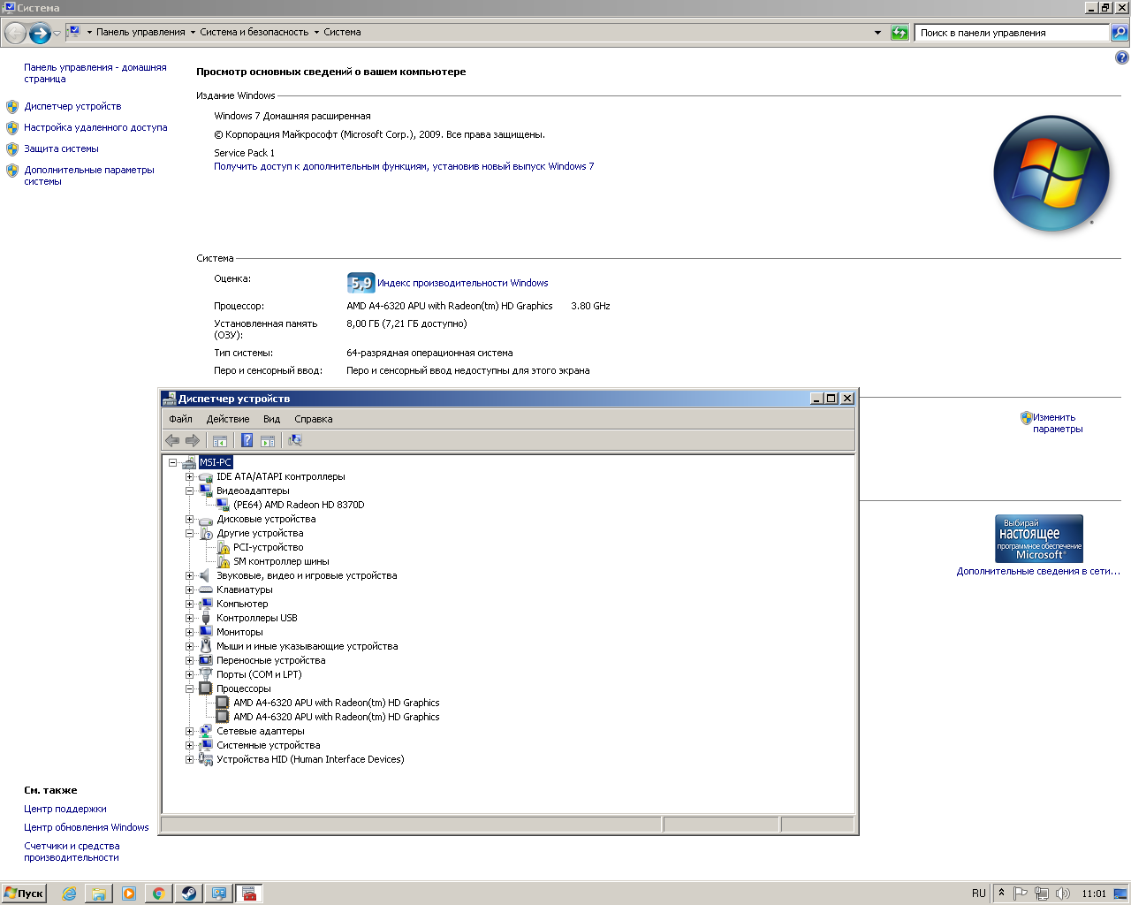This screenshot has height=905, width=1131.
Task: Open dropdown arrow after Панель управления breadcrumb
Action: [x=193, y=33]
